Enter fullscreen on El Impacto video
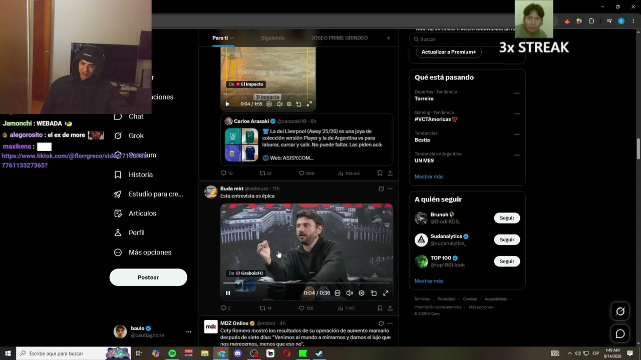The height and width of the screenshot is (360, 641). [x=309, y=104]
